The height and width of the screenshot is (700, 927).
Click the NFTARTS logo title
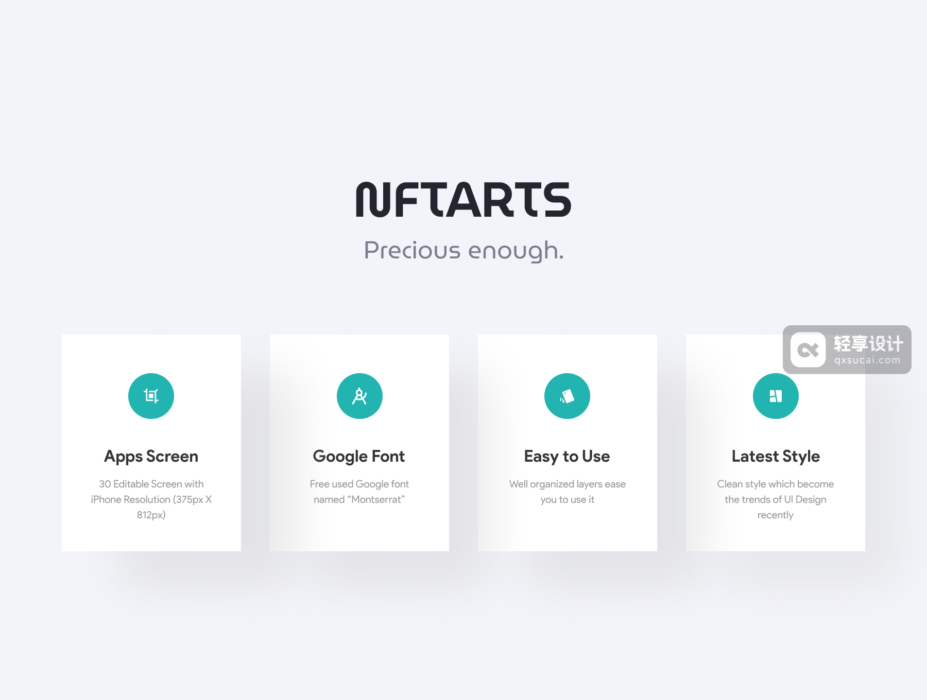tap(463, 200)
